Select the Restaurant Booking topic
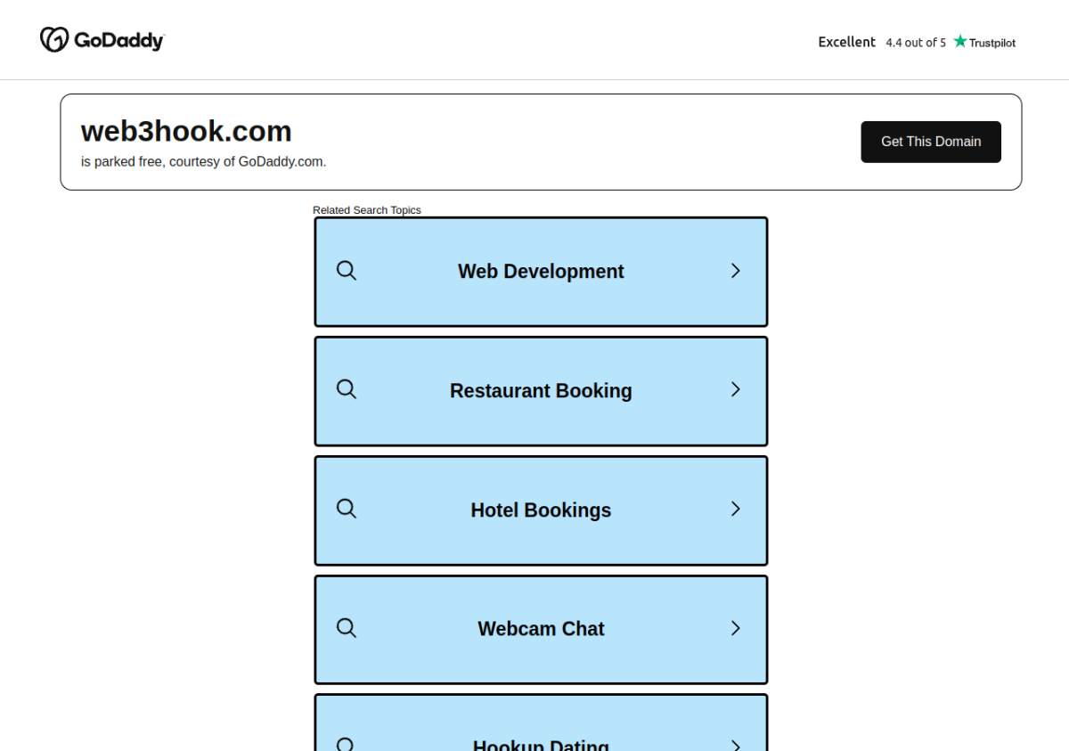Screen dimensions: 1069x751 coord(541,391)
